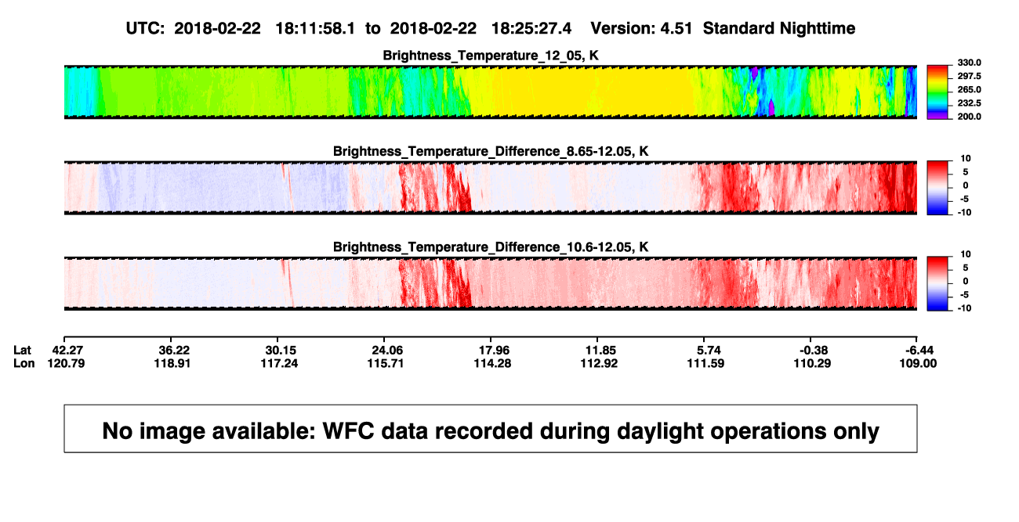Click the 200.0 color bar label
This screenshot has width=1019, height=522.
(969, 117)
